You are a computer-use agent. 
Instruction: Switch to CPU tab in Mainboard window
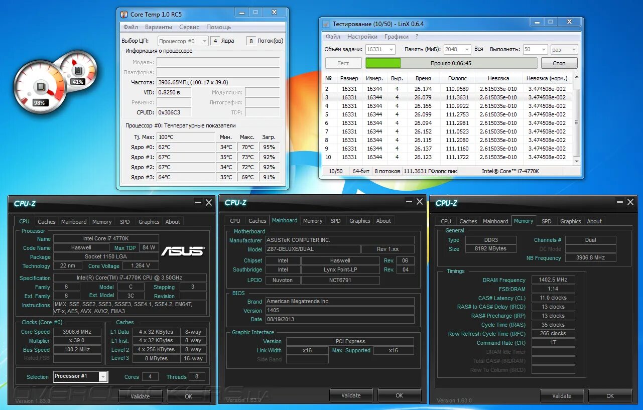point(235,221)
